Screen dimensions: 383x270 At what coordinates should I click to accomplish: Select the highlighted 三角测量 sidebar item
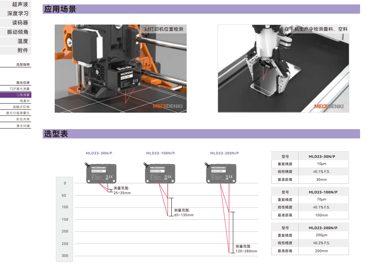point(23,95)
